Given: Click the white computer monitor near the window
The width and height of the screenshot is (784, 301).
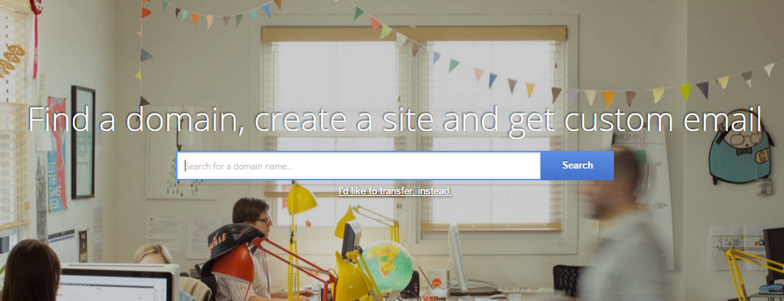Looking at the screenshot, I should [x=456, y=256].
